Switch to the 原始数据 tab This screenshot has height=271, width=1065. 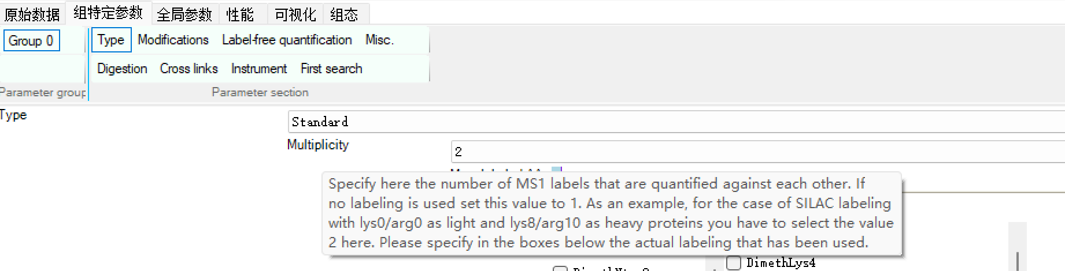tap(32, 14)
